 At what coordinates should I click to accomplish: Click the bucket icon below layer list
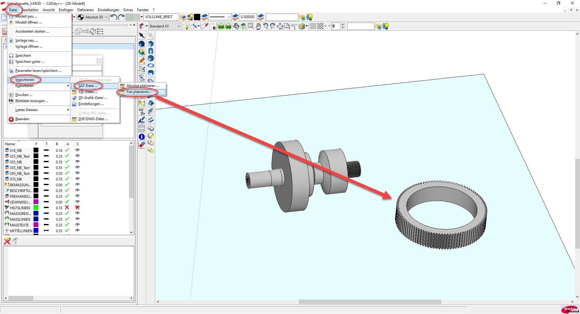(15, 241)
